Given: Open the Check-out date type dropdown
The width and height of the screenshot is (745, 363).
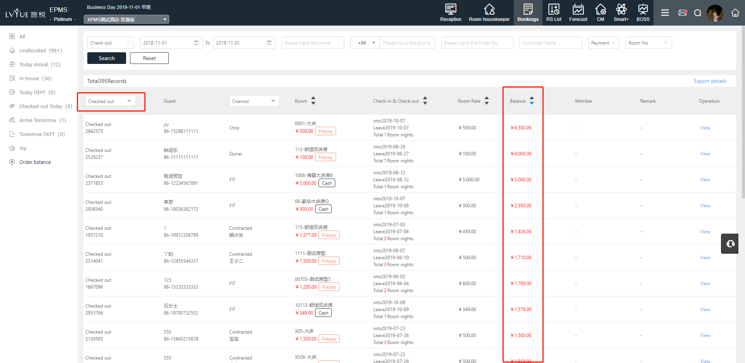Looking at the screenshot, I should 110,43.
